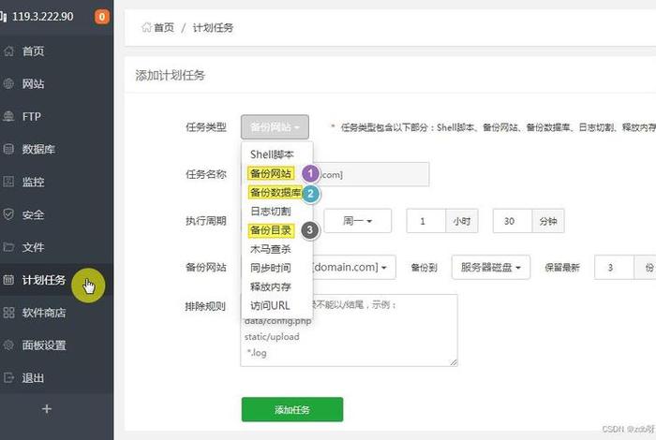Select 访问URL from task type list
The height and width of the screenshot is (440, 656).
(x=270, y=305)
